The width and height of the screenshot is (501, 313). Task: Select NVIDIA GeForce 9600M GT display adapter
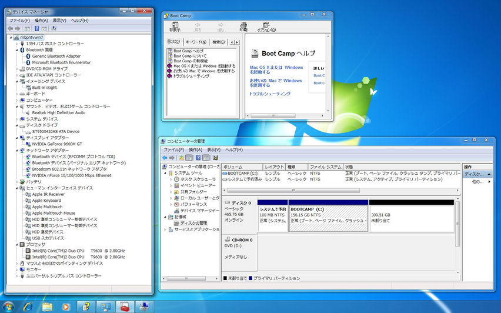tap(57, 144)
